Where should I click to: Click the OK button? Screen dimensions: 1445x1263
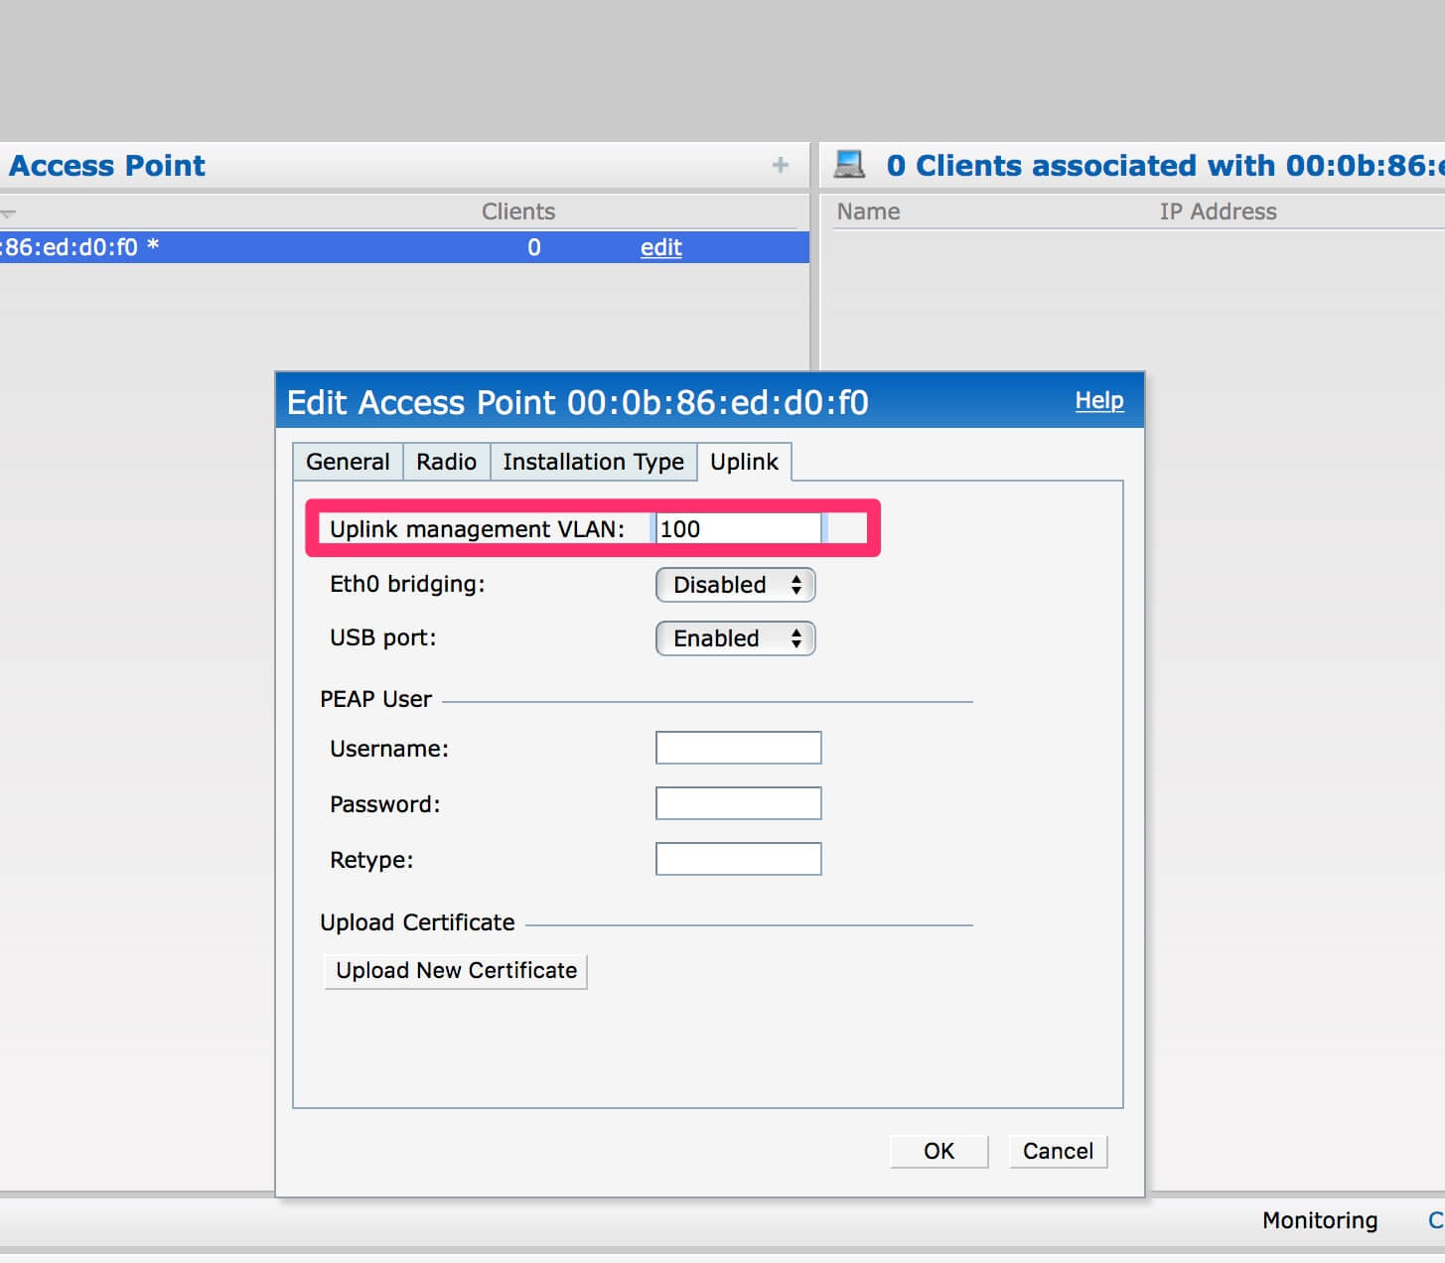point(938,1151)
